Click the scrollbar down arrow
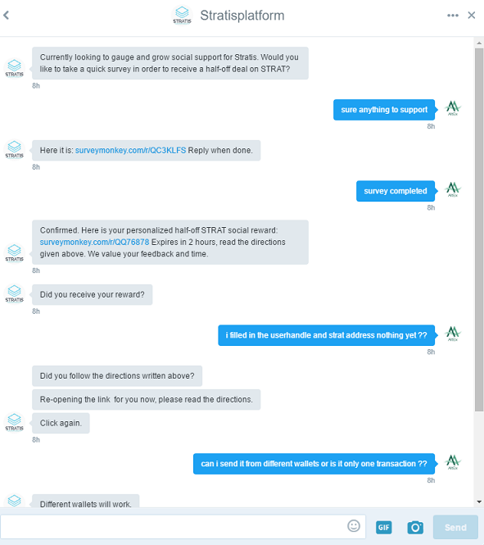This screenshot has width=484, height=545. coord(479,502)
